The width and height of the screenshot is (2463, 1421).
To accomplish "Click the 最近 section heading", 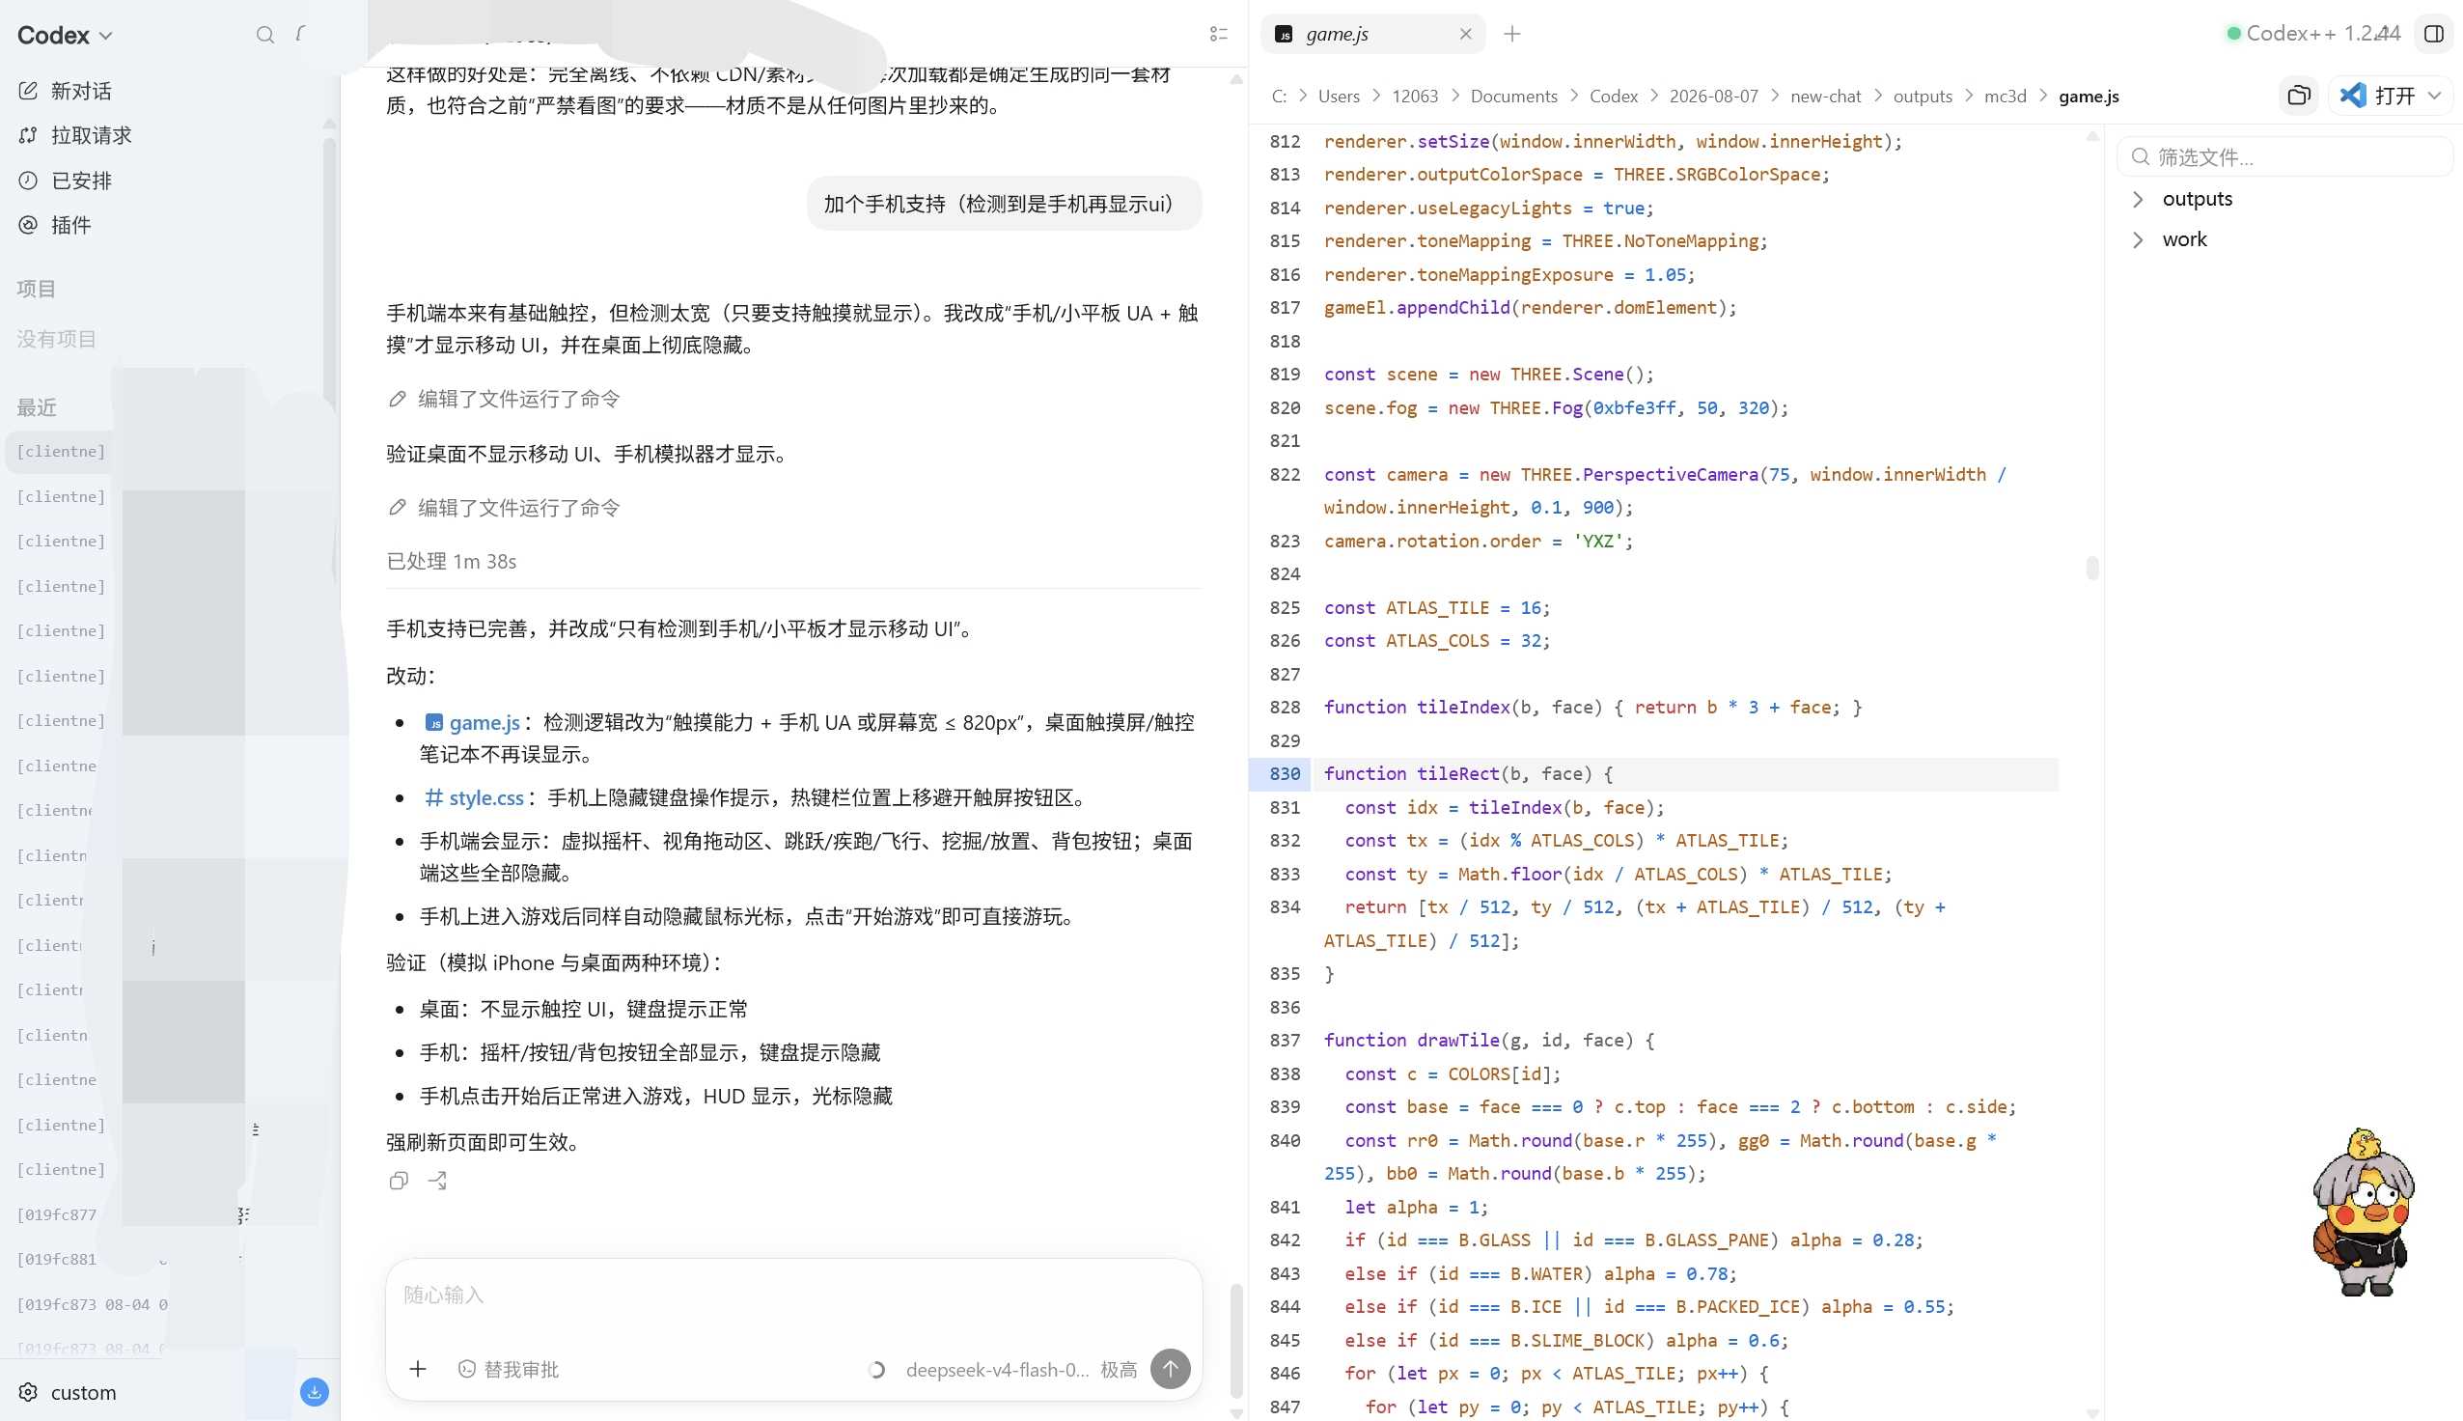I will tap(36, 407).
